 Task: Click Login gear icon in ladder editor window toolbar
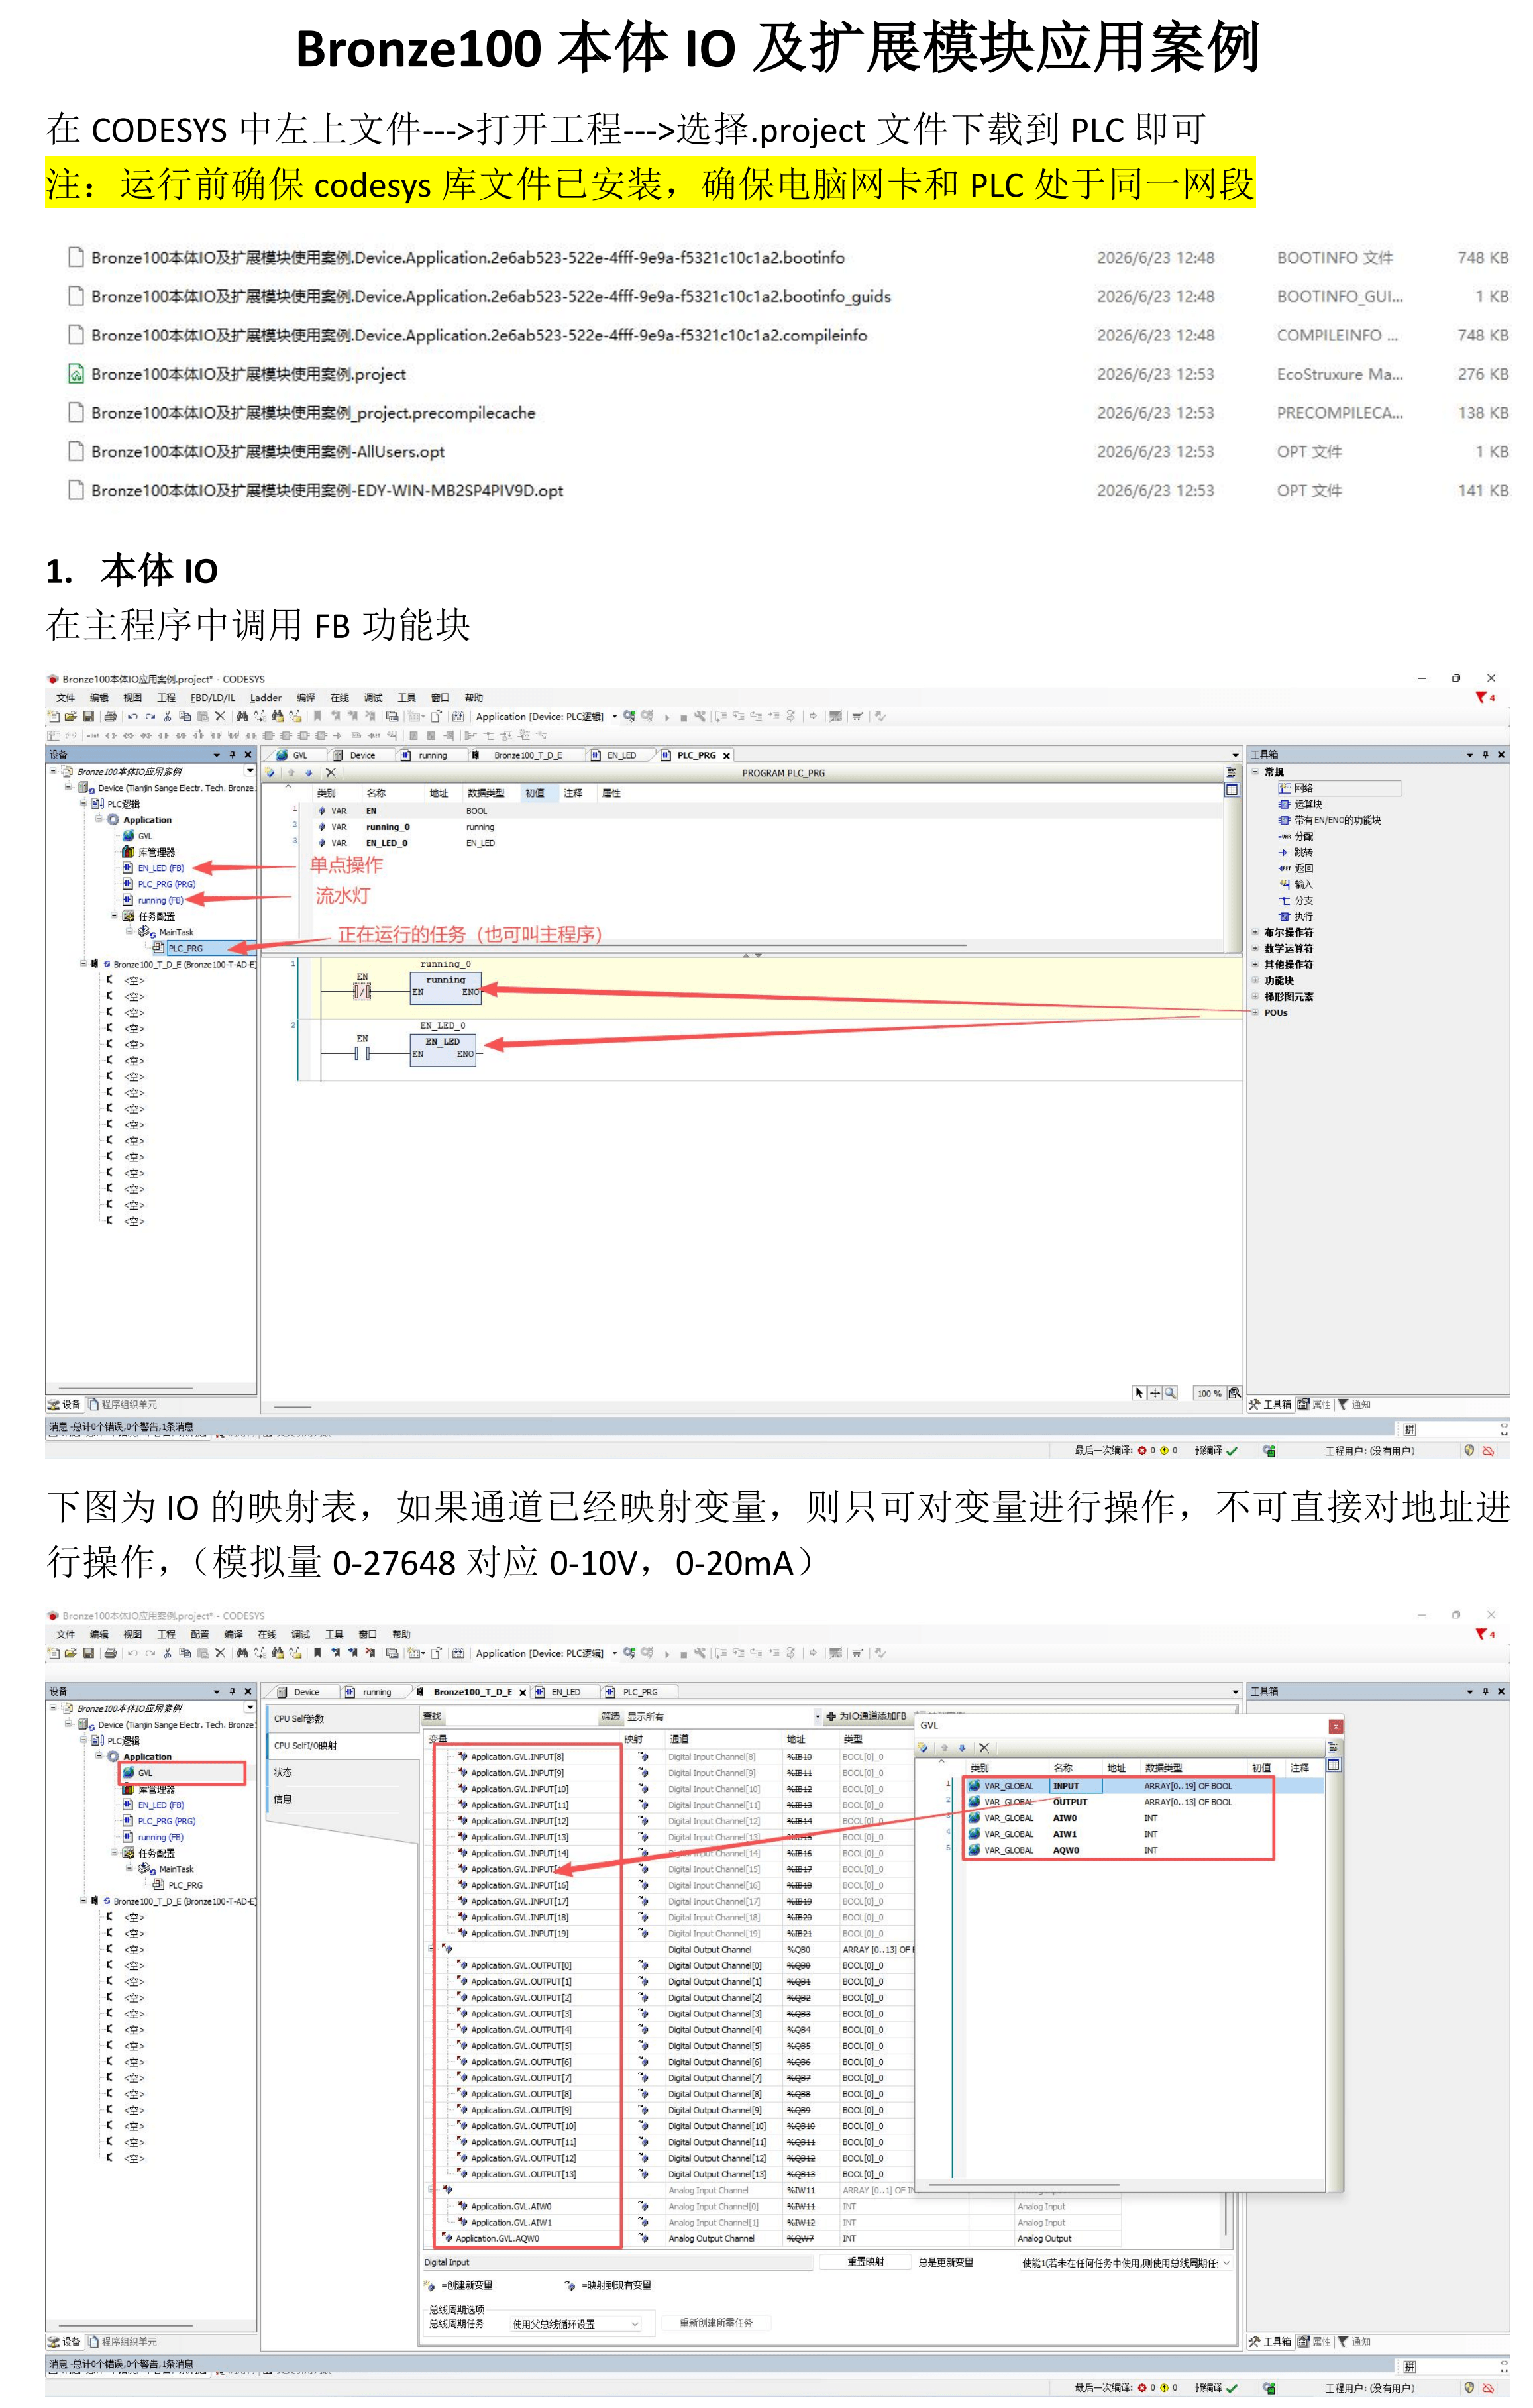(x=629, y=716)
